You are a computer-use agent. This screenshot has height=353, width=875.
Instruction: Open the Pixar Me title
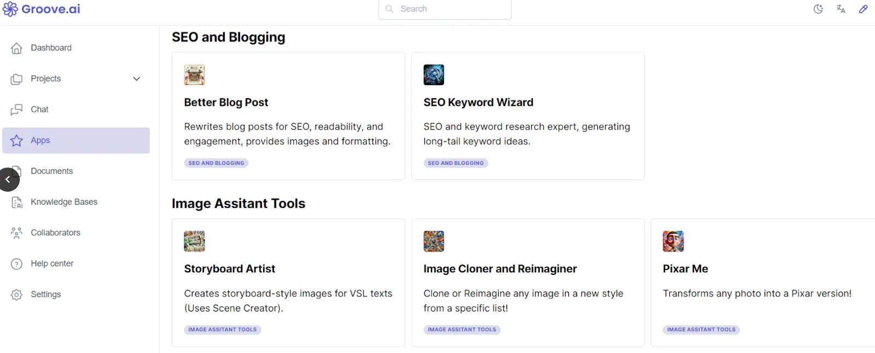[x=685, y=269]
